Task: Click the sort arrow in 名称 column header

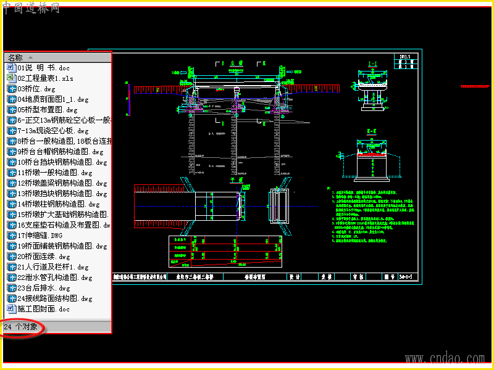Action: 30,57
